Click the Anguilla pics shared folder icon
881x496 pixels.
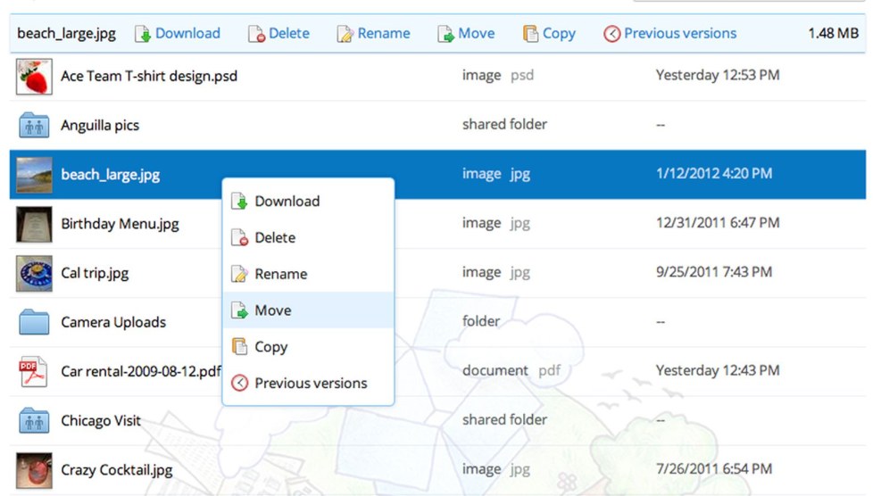(34, 125)
